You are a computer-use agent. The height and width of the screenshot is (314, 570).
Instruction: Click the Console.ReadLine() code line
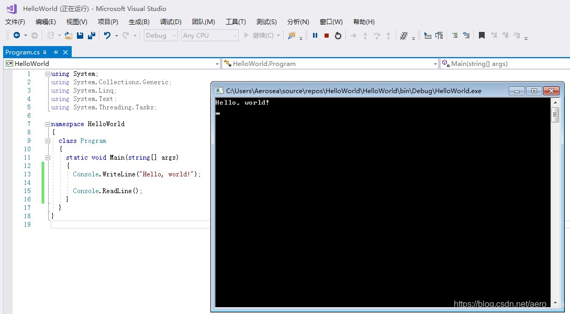[107, 191]
